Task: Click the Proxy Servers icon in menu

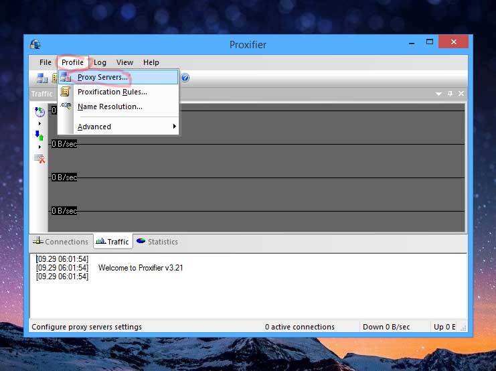Action: (x=66, y=77)
